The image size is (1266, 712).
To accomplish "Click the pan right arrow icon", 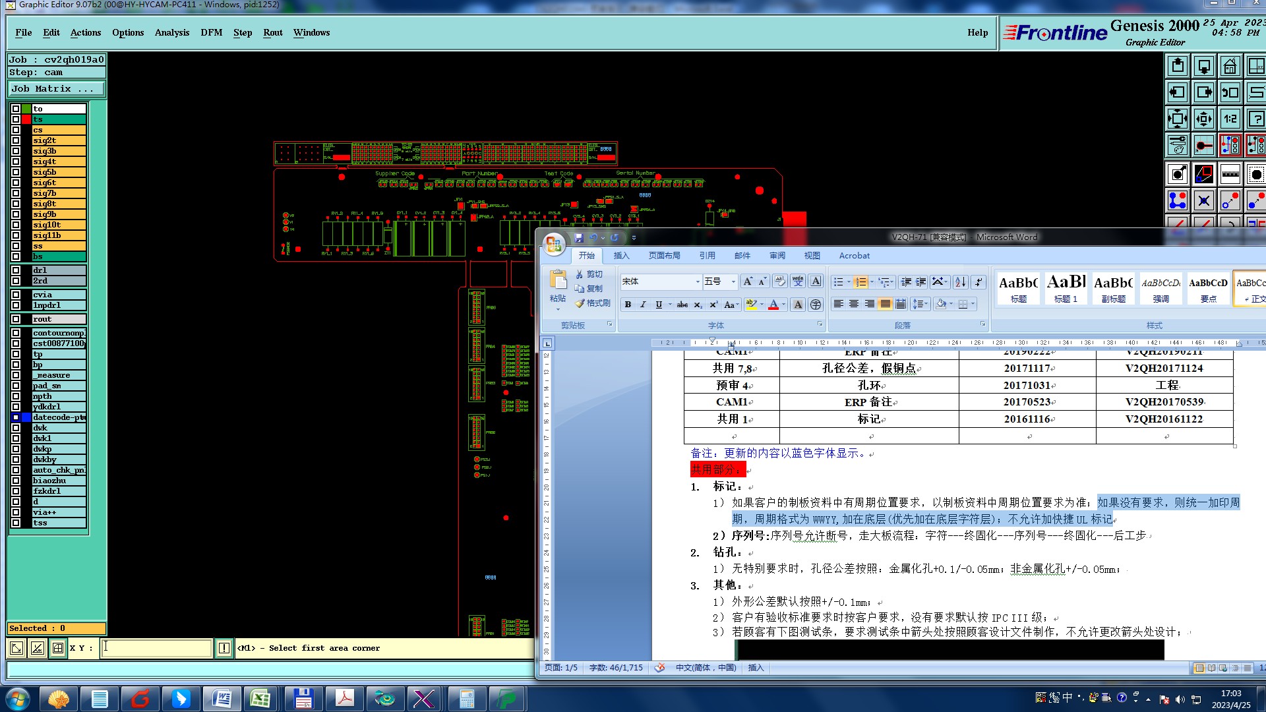I will pos(1204,92).
